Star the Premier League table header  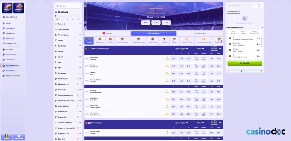pos(86,123)
